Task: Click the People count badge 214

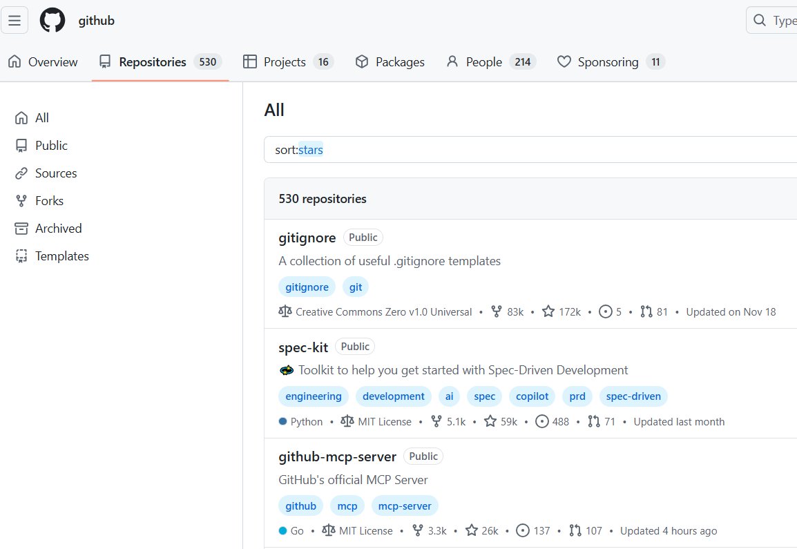Action: click(523, 62)
